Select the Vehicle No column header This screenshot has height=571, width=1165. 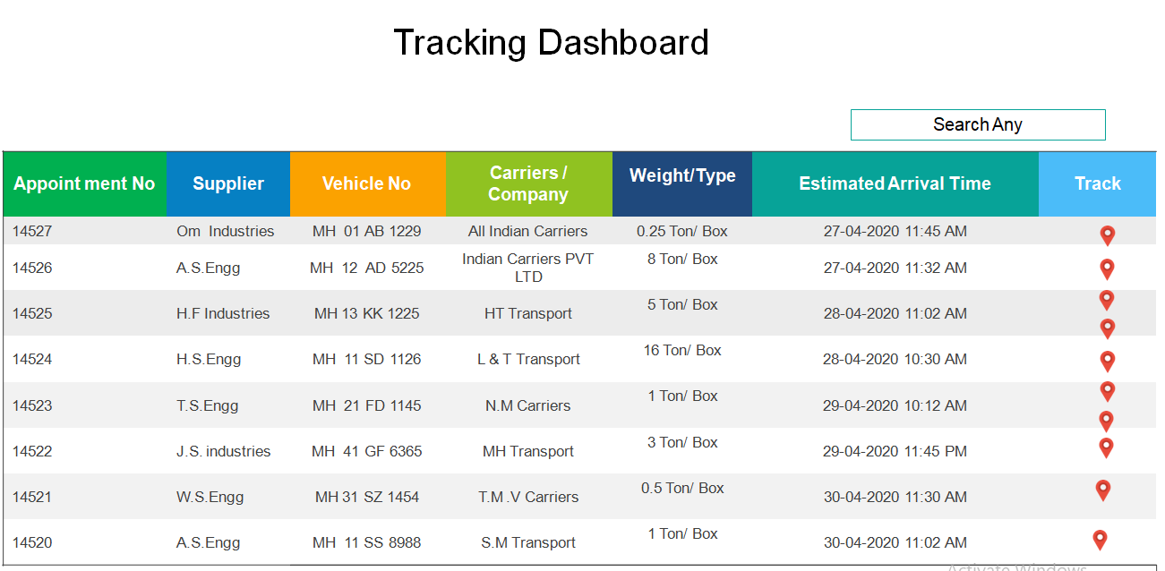[x=366, y=183]
